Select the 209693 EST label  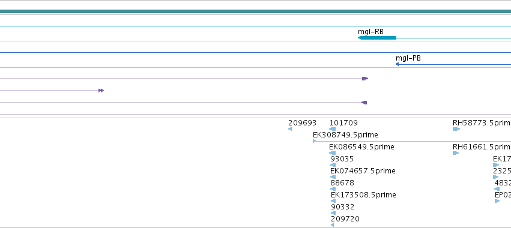coord(302,123)
